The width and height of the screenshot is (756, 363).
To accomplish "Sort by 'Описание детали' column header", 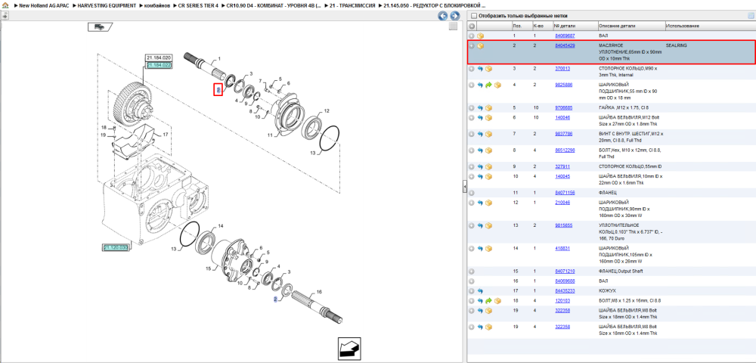I will pos(617,26).
